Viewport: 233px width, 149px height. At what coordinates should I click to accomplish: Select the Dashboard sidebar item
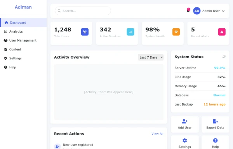[x=23, y=23]
